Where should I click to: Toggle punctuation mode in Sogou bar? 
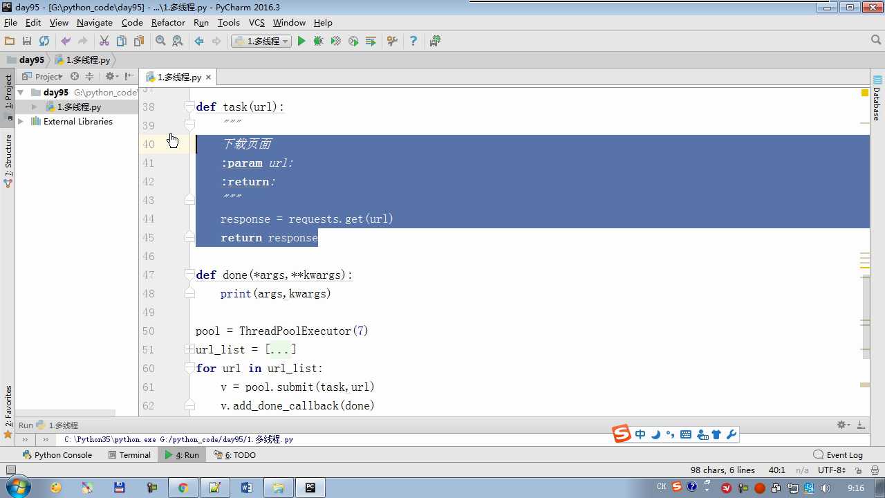[x=670, y=434]
